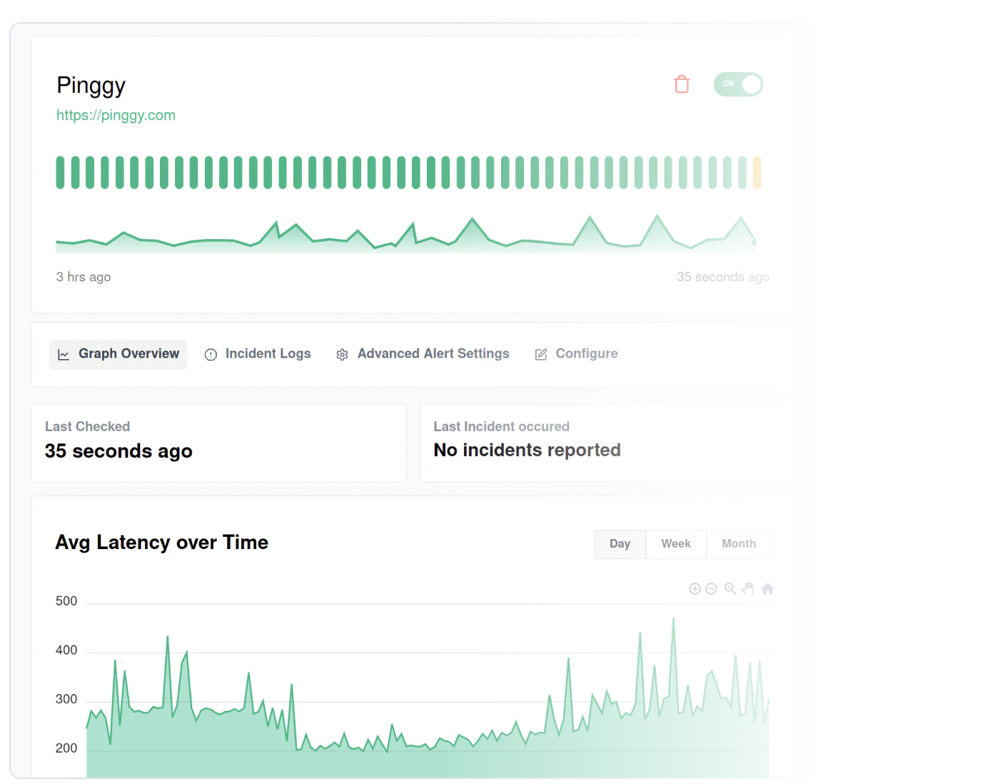Click the Pinggy monitor title

click(91, 86)
